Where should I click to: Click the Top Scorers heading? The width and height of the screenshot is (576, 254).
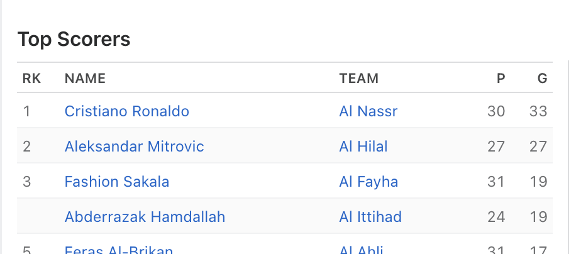[x=74, y=39]
